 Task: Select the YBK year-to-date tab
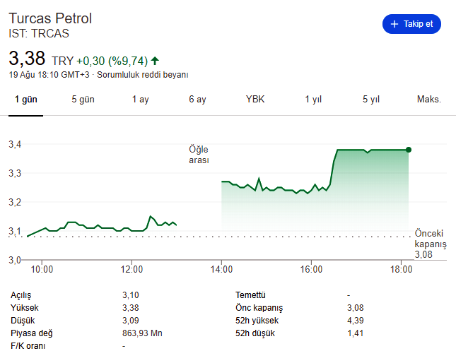255,100
